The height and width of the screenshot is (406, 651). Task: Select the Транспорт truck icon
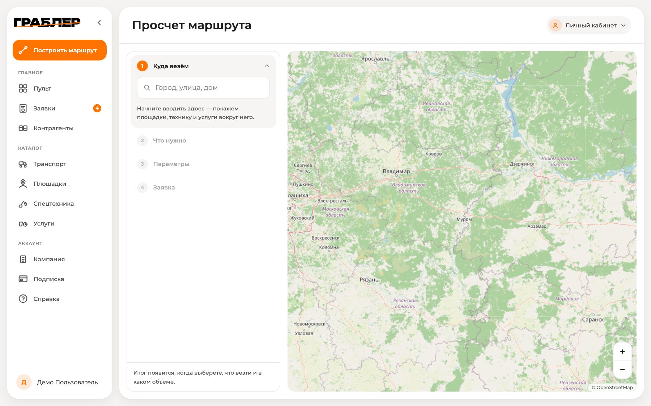(x=23, y=164)
